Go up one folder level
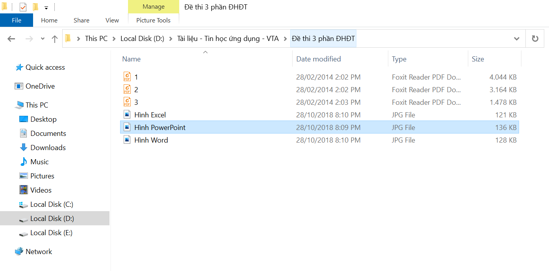The height and width of the screenshot is (271, 549). pyautogui.click(x=55, y=39)
